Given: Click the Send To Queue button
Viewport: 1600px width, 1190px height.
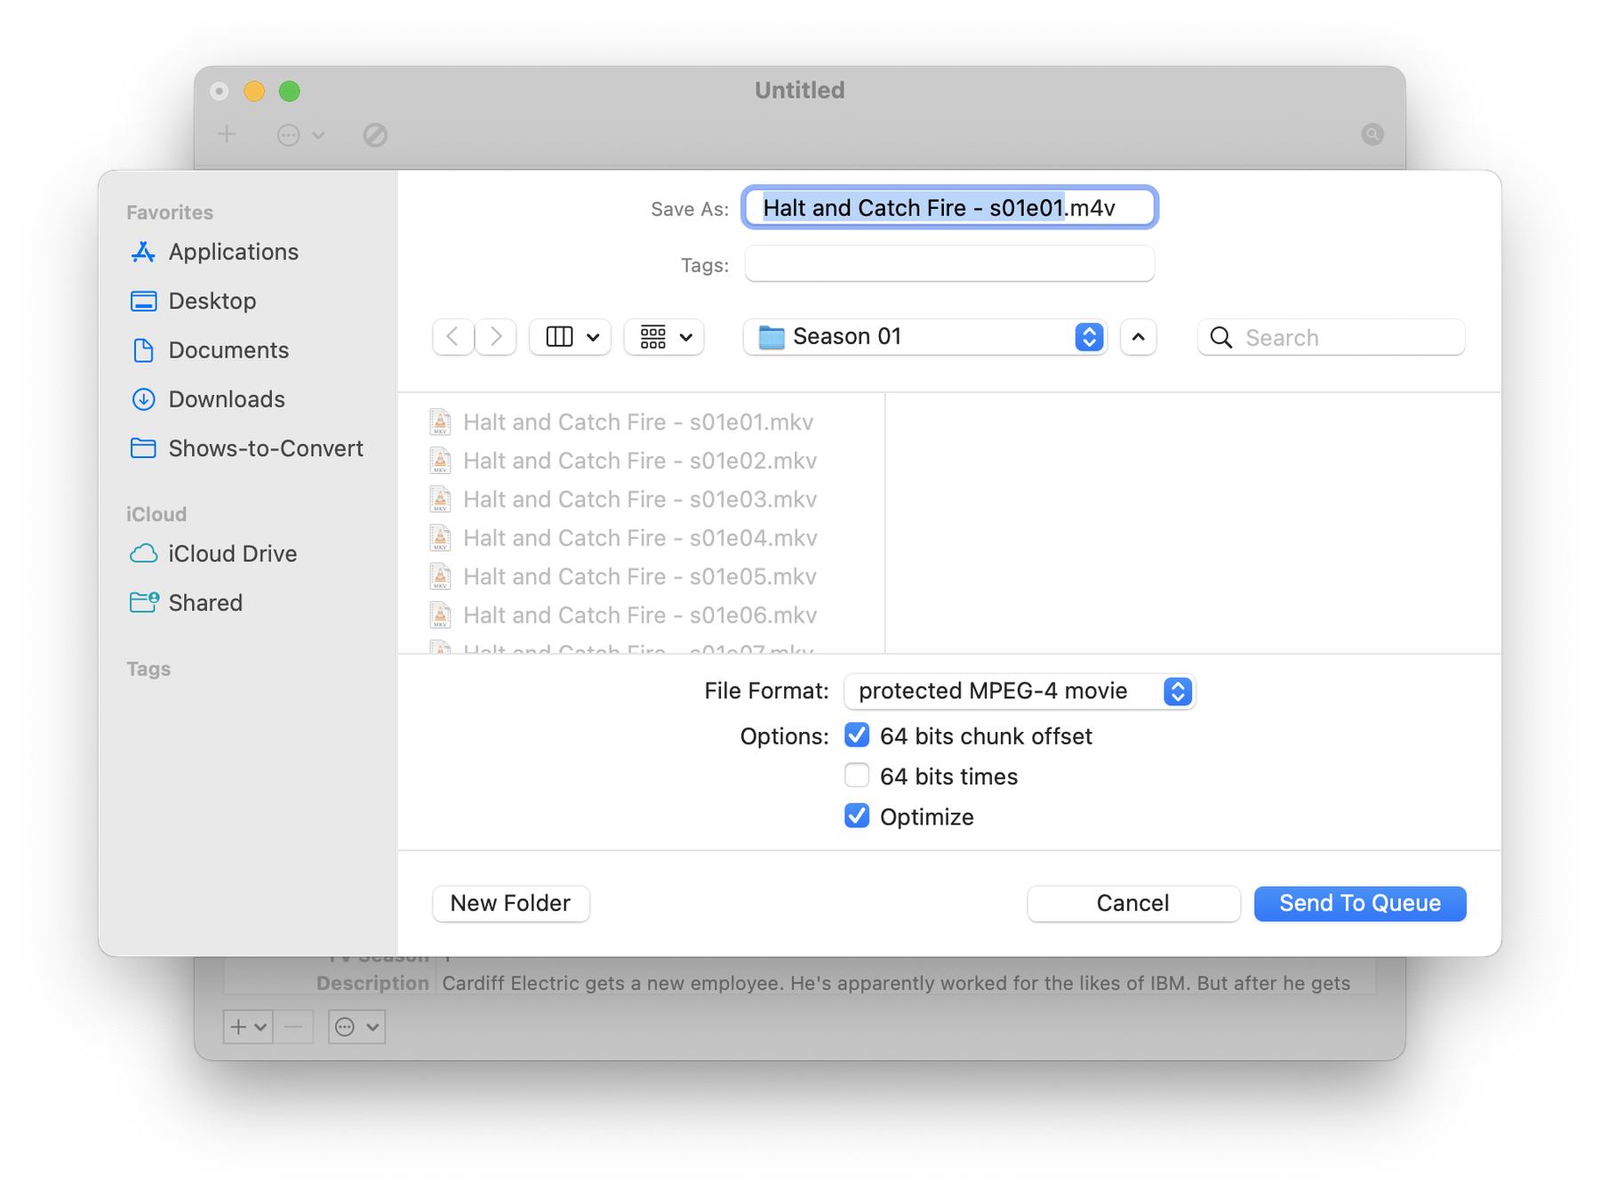Looking at the screenshot, I should tap(1359, 903).
